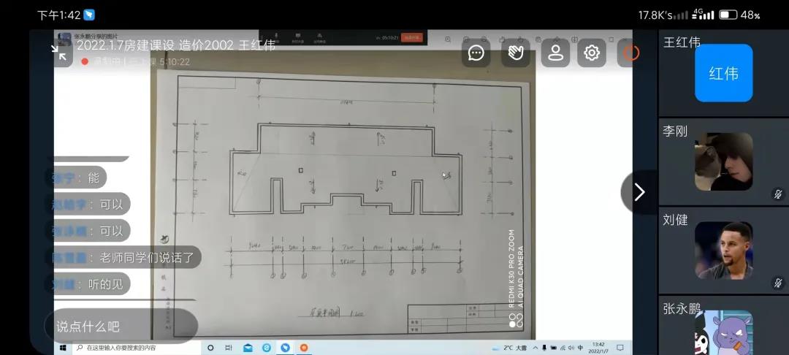Open the participants list icon

555,53
